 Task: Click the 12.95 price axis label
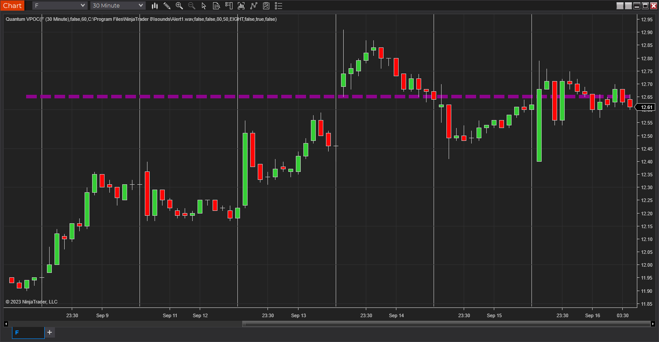point(647,19)
